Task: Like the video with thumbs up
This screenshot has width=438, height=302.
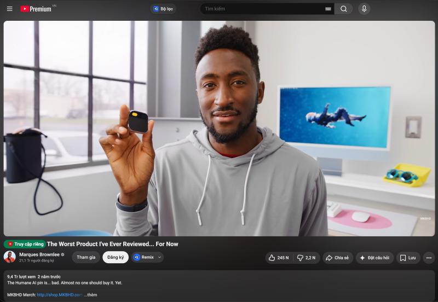Action: click(279, 258)
